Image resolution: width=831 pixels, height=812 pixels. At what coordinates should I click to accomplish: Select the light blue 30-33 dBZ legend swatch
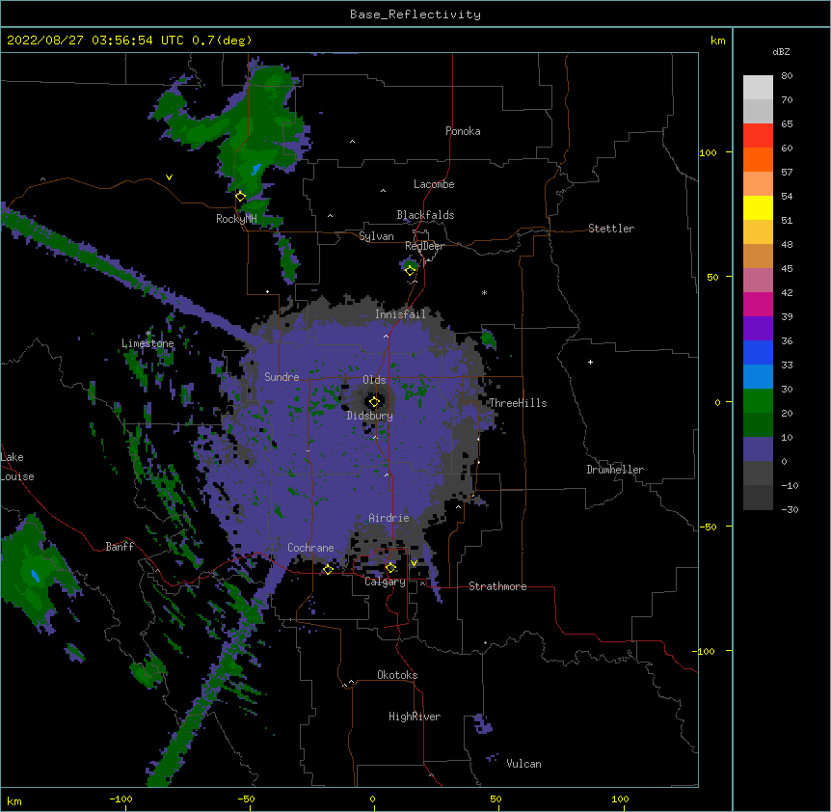pos(758,377)
